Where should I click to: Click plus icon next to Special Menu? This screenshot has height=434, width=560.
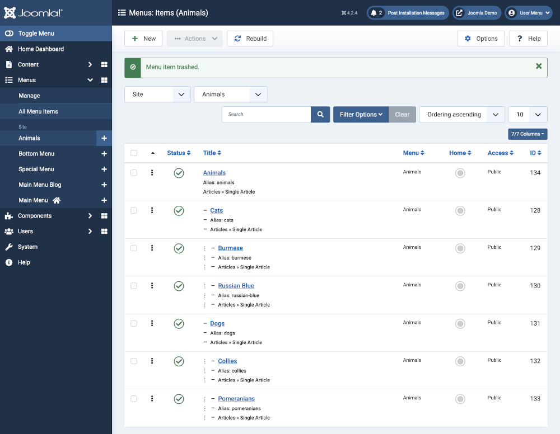104,169
